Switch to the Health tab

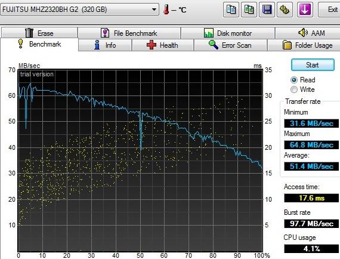pyautogui.click(x=163, y=45)
